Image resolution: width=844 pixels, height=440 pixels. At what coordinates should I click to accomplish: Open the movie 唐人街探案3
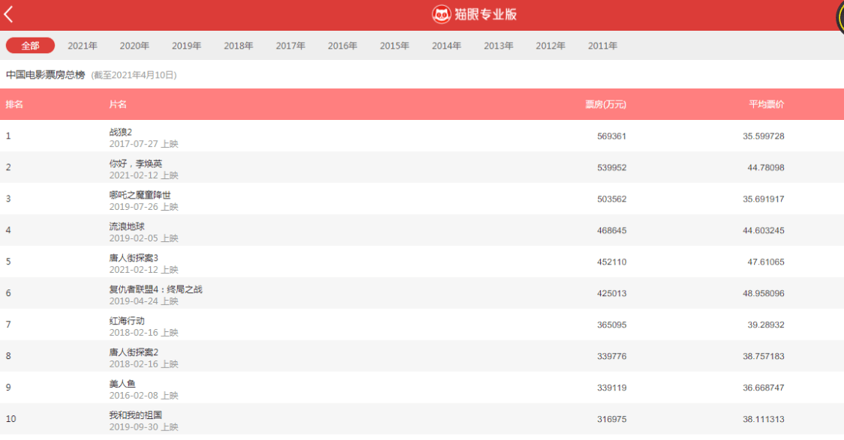[134, 258]
